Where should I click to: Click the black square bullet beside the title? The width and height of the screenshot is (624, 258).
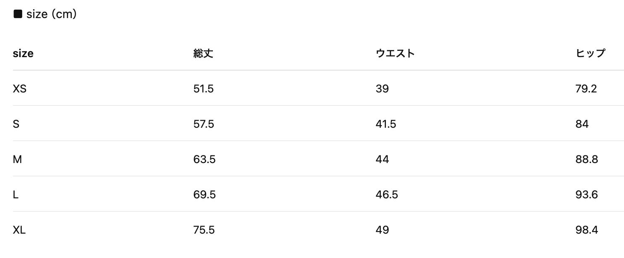(18, 14)
